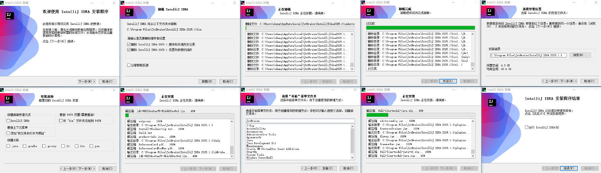
Task: Click the full green progress bar under 已完成
Action: click(x=421, y=28)
